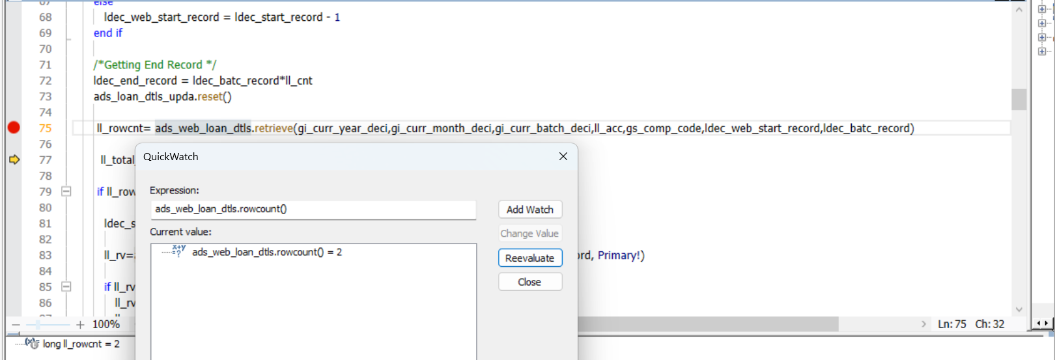The height and width of the screenshot is (360, 1055).
Task: Click the expression icon in Current value list
Action: point(178,251)
